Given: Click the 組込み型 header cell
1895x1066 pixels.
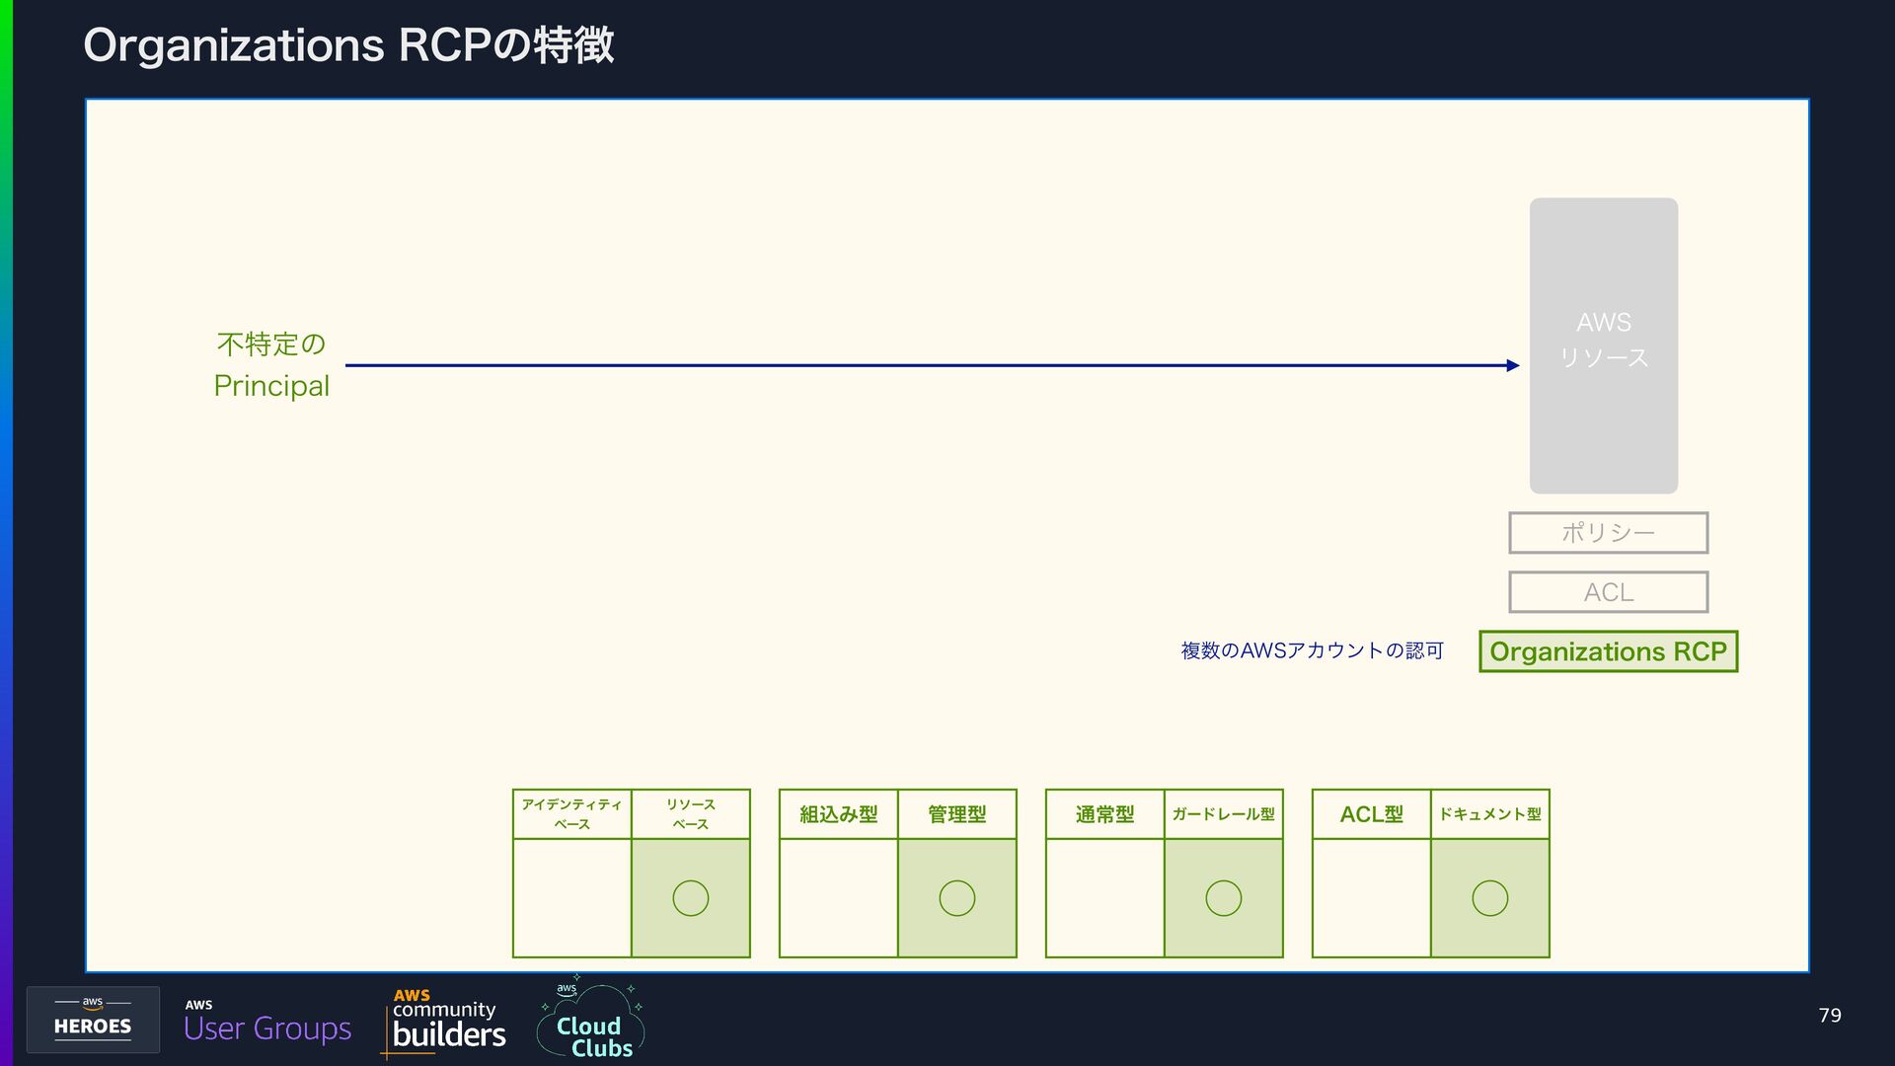Looking at the screenshot, I should click(839, 814).
